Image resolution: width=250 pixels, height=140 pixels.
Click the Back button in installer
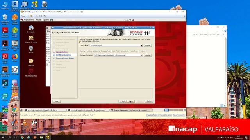click(122, 101)
